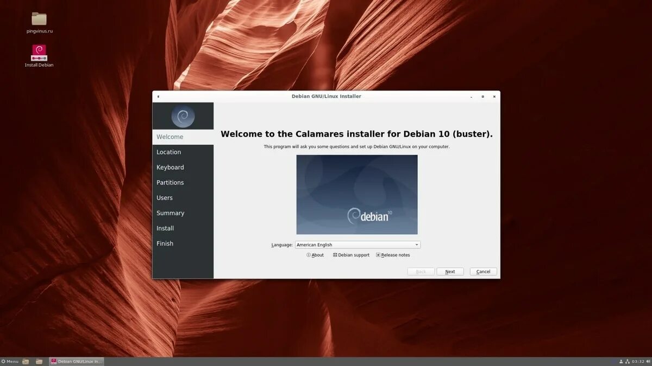Minimize the installer window
This screenshot has width=652, height=366.
click(472, 97)
